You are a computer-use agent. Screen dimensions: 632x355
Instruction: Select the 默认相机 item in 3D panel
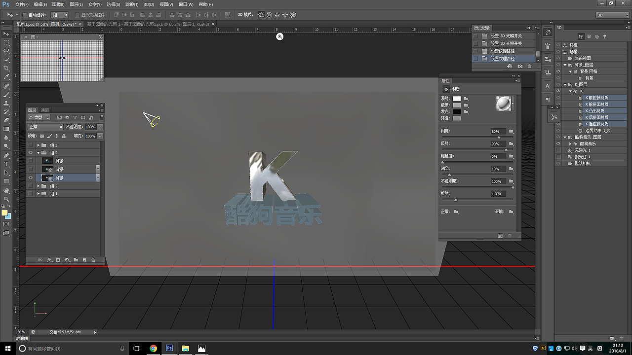582,163
